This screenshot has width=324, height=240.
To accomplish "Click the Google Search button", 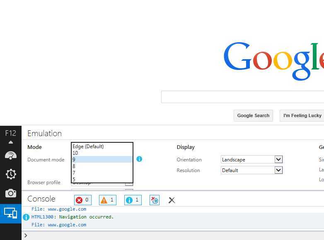I will (x=253, y=115).
